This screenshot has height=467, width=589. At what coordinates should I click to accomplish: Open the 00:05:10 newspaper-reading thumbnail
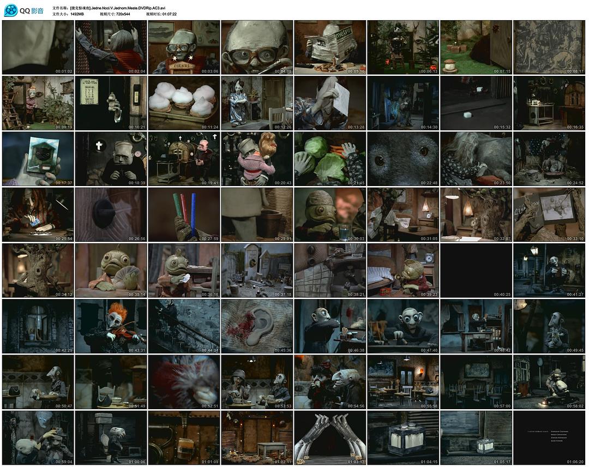coord(330,47)
